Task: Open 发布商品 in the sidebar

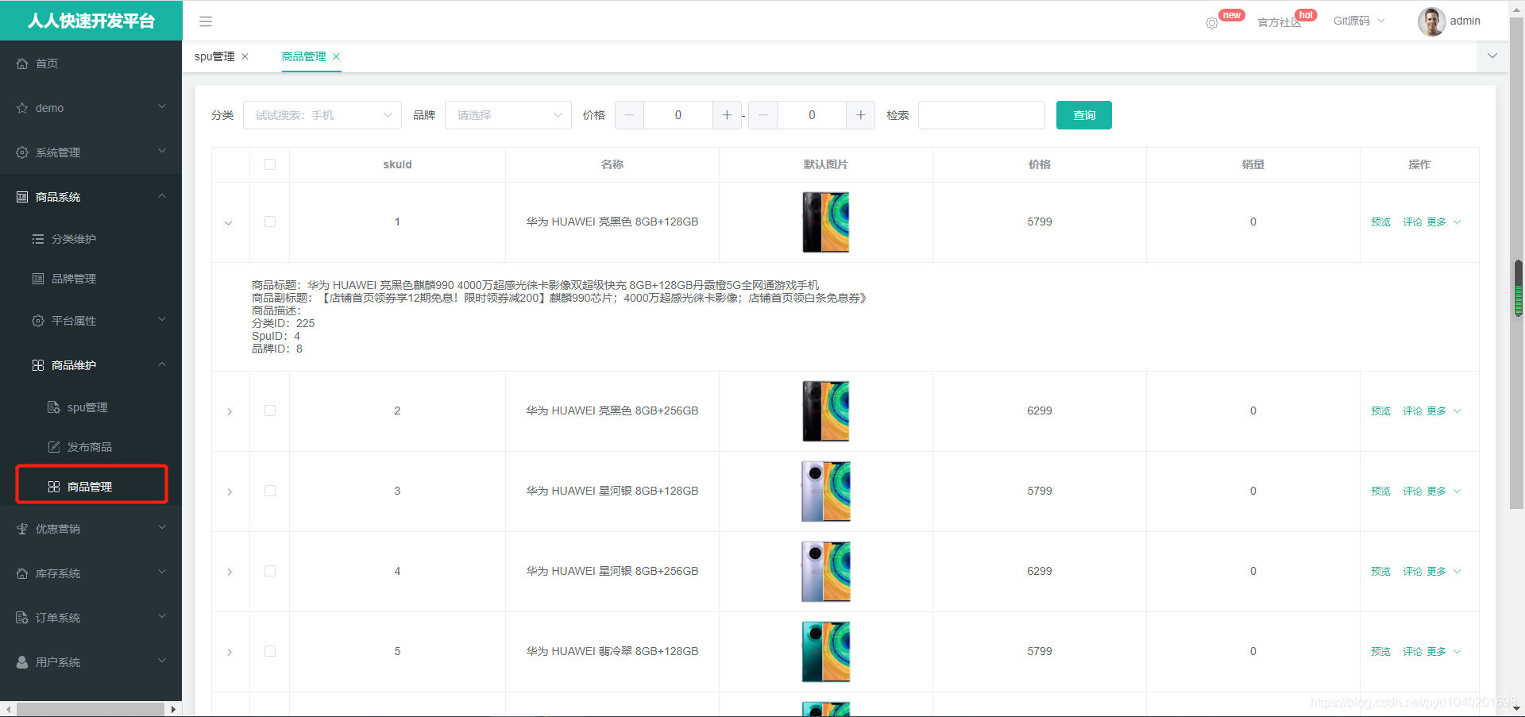Action: 91,447
